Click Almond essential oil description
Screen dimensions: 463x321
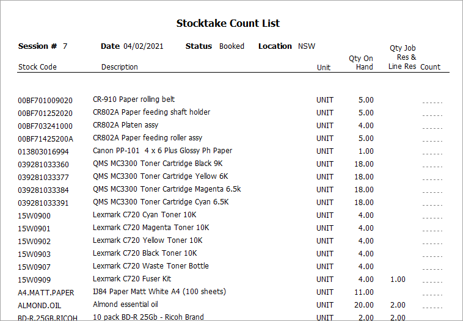[125, 305]
